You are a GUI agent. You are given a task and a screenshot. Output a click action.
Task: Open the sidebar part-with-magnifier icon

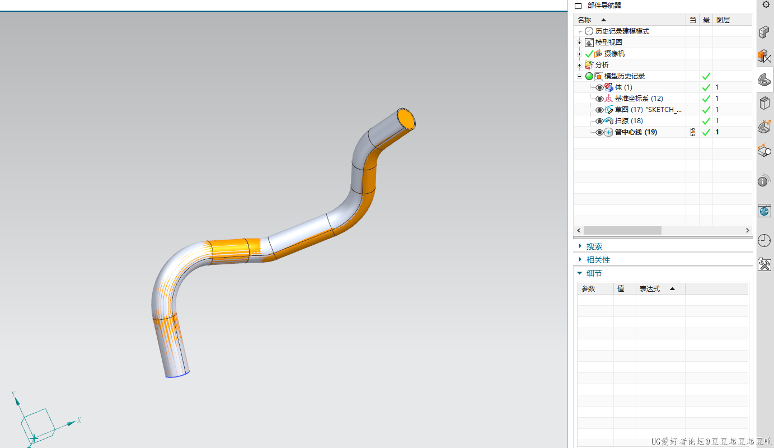(x=764, y=151)
